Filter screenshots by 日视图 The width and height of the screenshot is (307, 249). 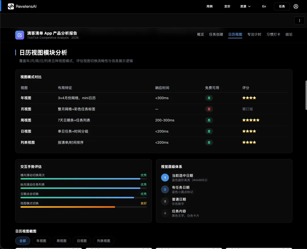[x=82, y=241]
